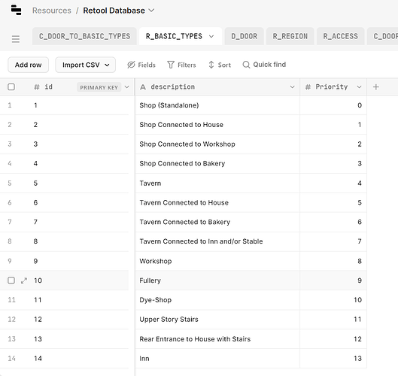Image resolution: width=398 pixels, height=376 pixels.
Task: Open the Retool Database dropdown chevron
Action: pos(151,11)
